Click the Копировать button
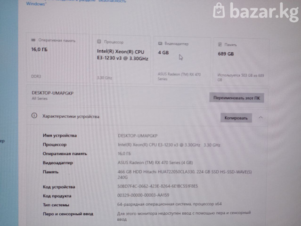The image size is (301, 226). (x=236, y=118)
